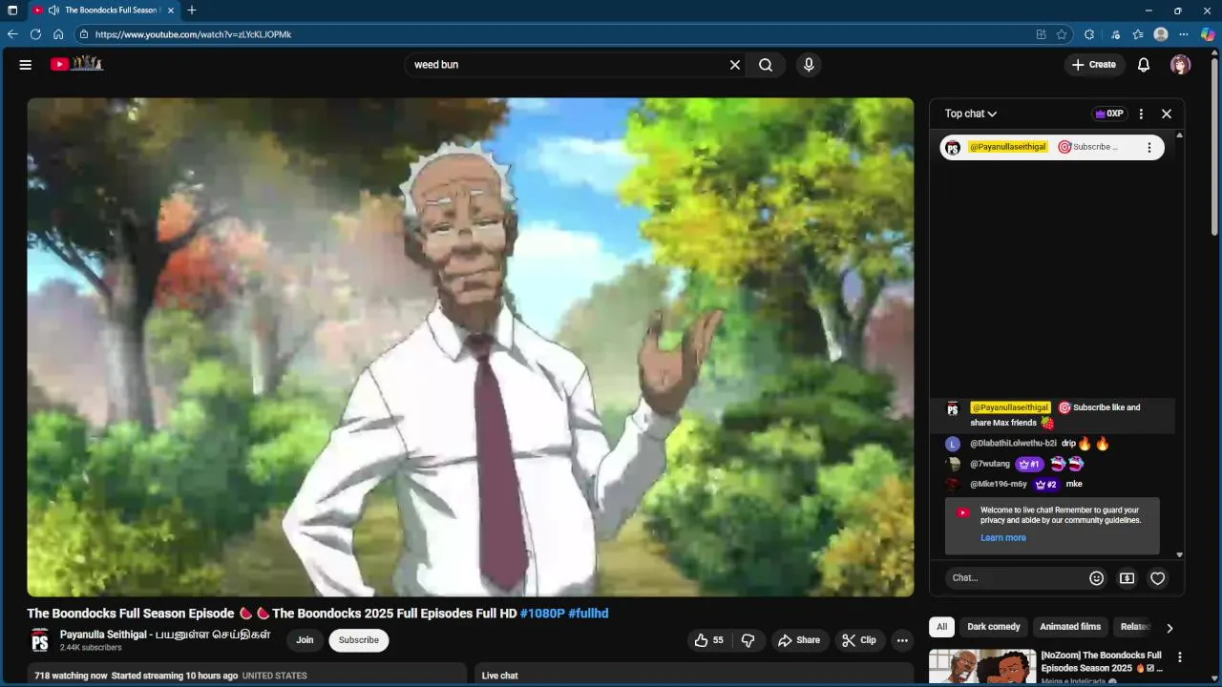
Task: Close the live chat panel
Action: coord(1167,114)
